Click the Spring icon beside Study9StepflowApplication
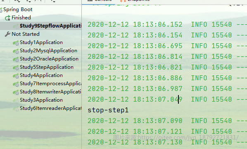Screen dimensions: 247x149 (16, 26)
